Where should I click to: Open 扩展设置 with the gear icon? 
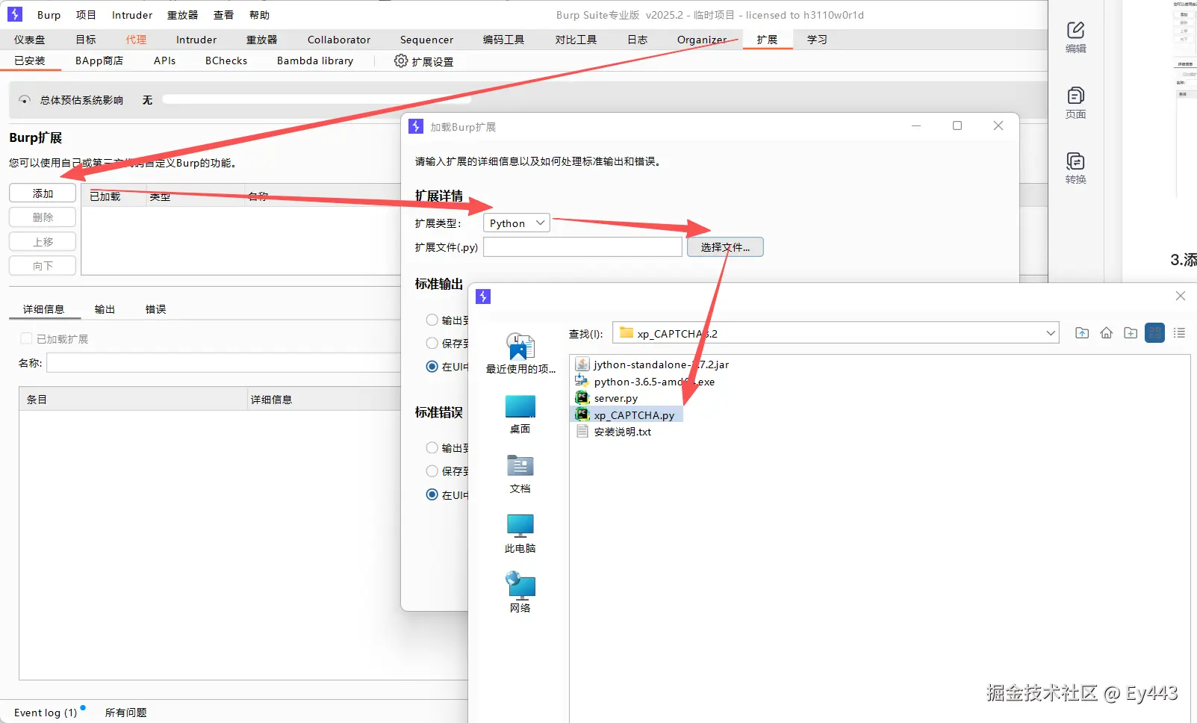[423, 61]
